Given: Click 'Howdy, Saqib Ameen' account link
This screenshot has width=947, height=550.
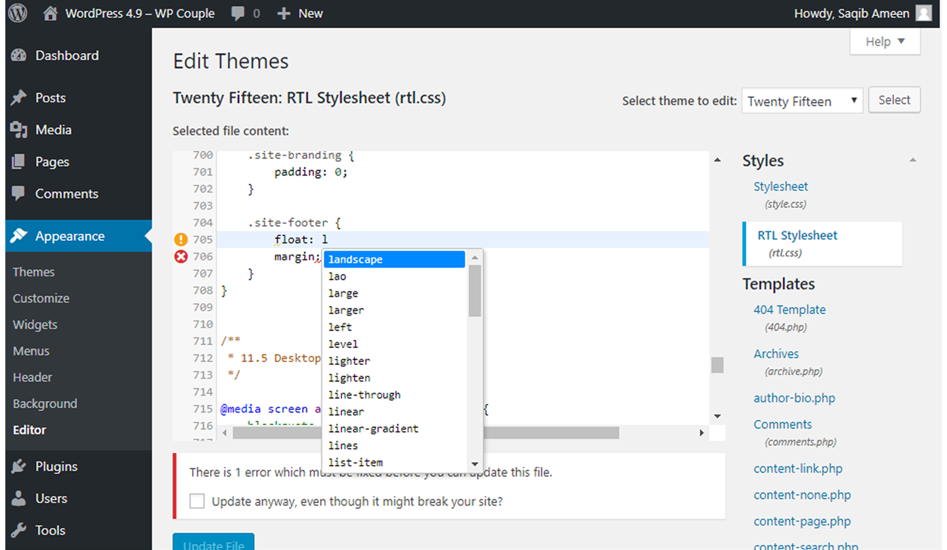Looking at the screenshot, I should pos(851,13).
